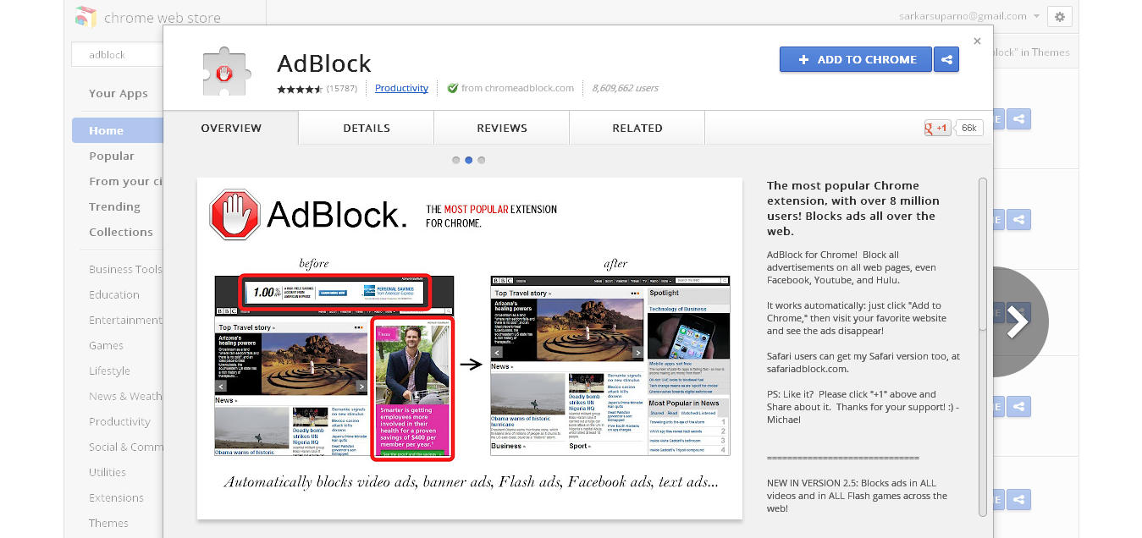Open the Productivity category link
Image resolution: width=1142 pixels, height=538 pixels.
[x=401, y=88]
